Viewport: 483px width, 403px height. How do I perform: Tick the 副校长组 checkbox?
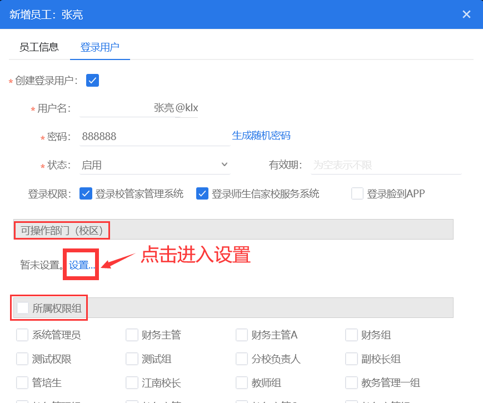point(351,359)
